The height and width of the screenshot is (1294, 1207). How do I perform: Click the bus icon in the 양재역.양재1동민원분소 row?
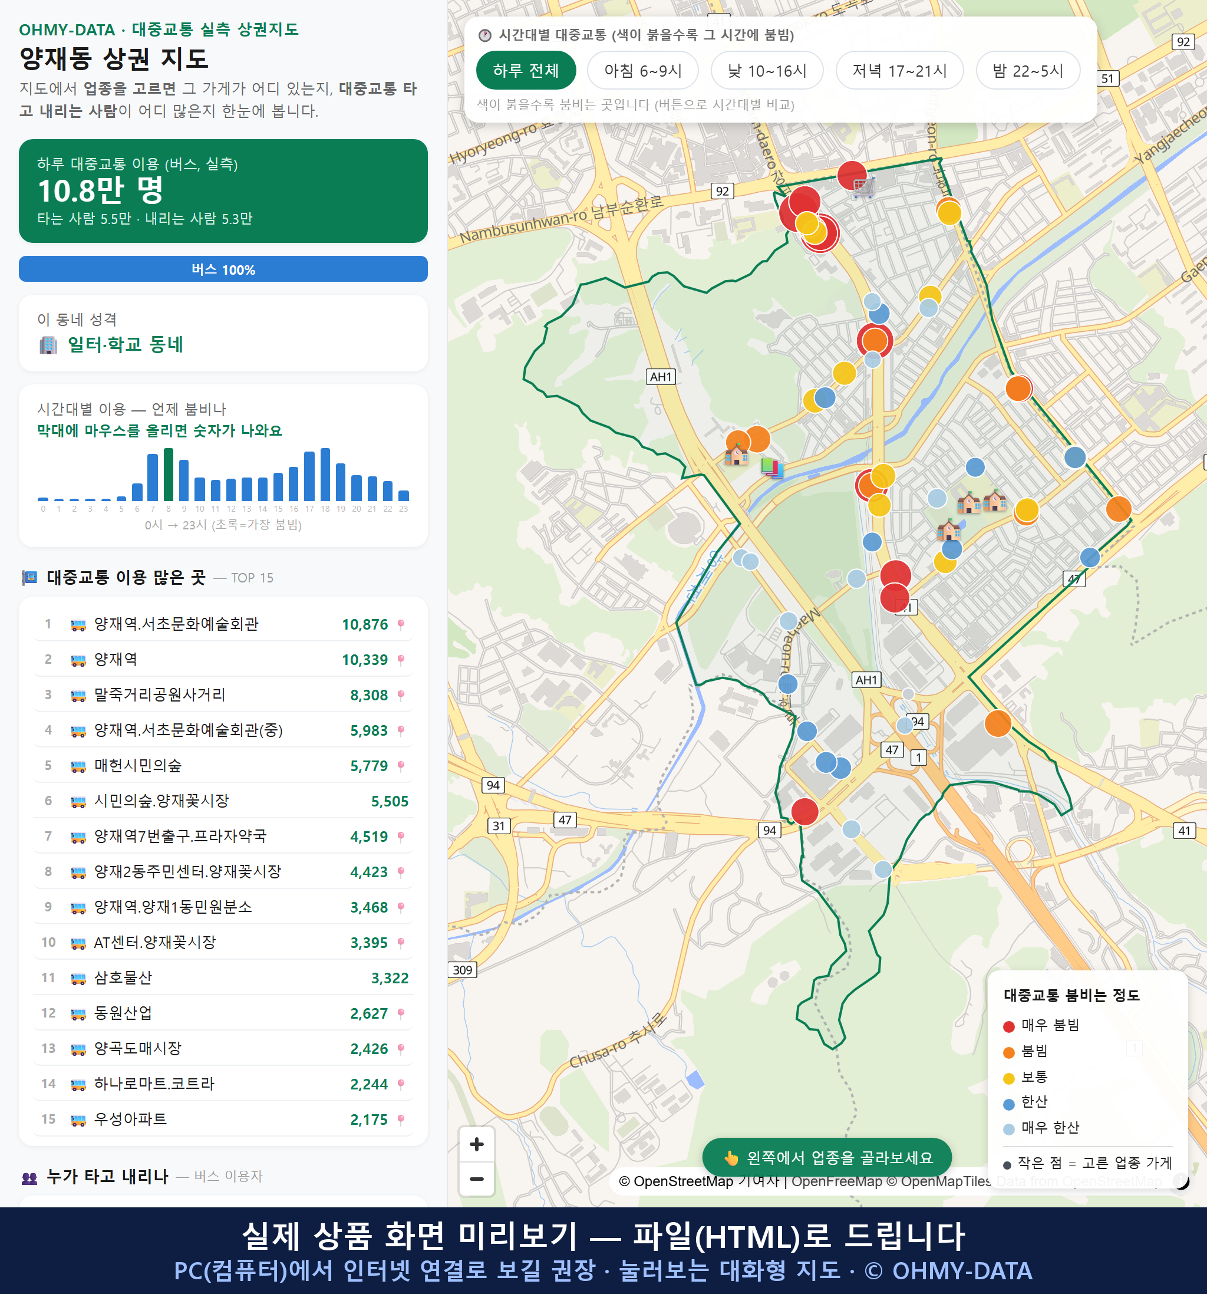[78, 907]
